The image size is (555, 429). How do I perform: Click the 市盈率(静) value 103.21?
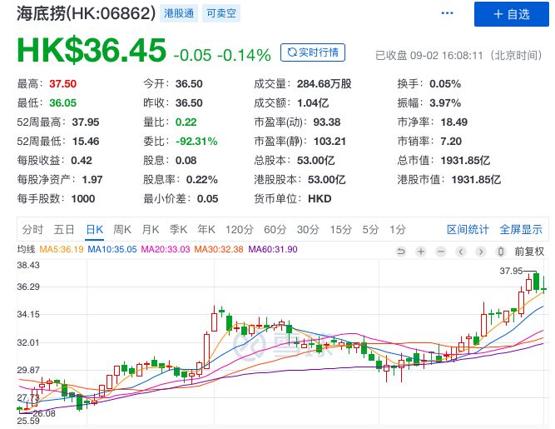pyautogui.click(x=330, y=142)
